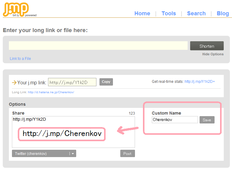Click the Save custom name button
This screenshot has height=169, width=232.
click(x=207, y=120)
